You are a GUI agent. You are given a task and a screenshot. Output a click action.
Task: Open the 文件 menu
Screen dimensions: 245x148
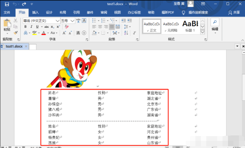click(x=7, y=13)
